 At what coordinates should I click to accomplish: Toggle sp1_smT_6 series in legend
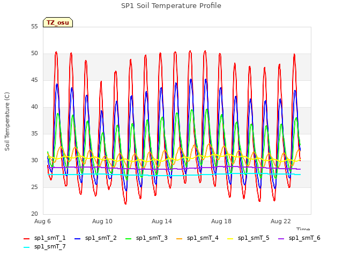(x=299, y=238)
